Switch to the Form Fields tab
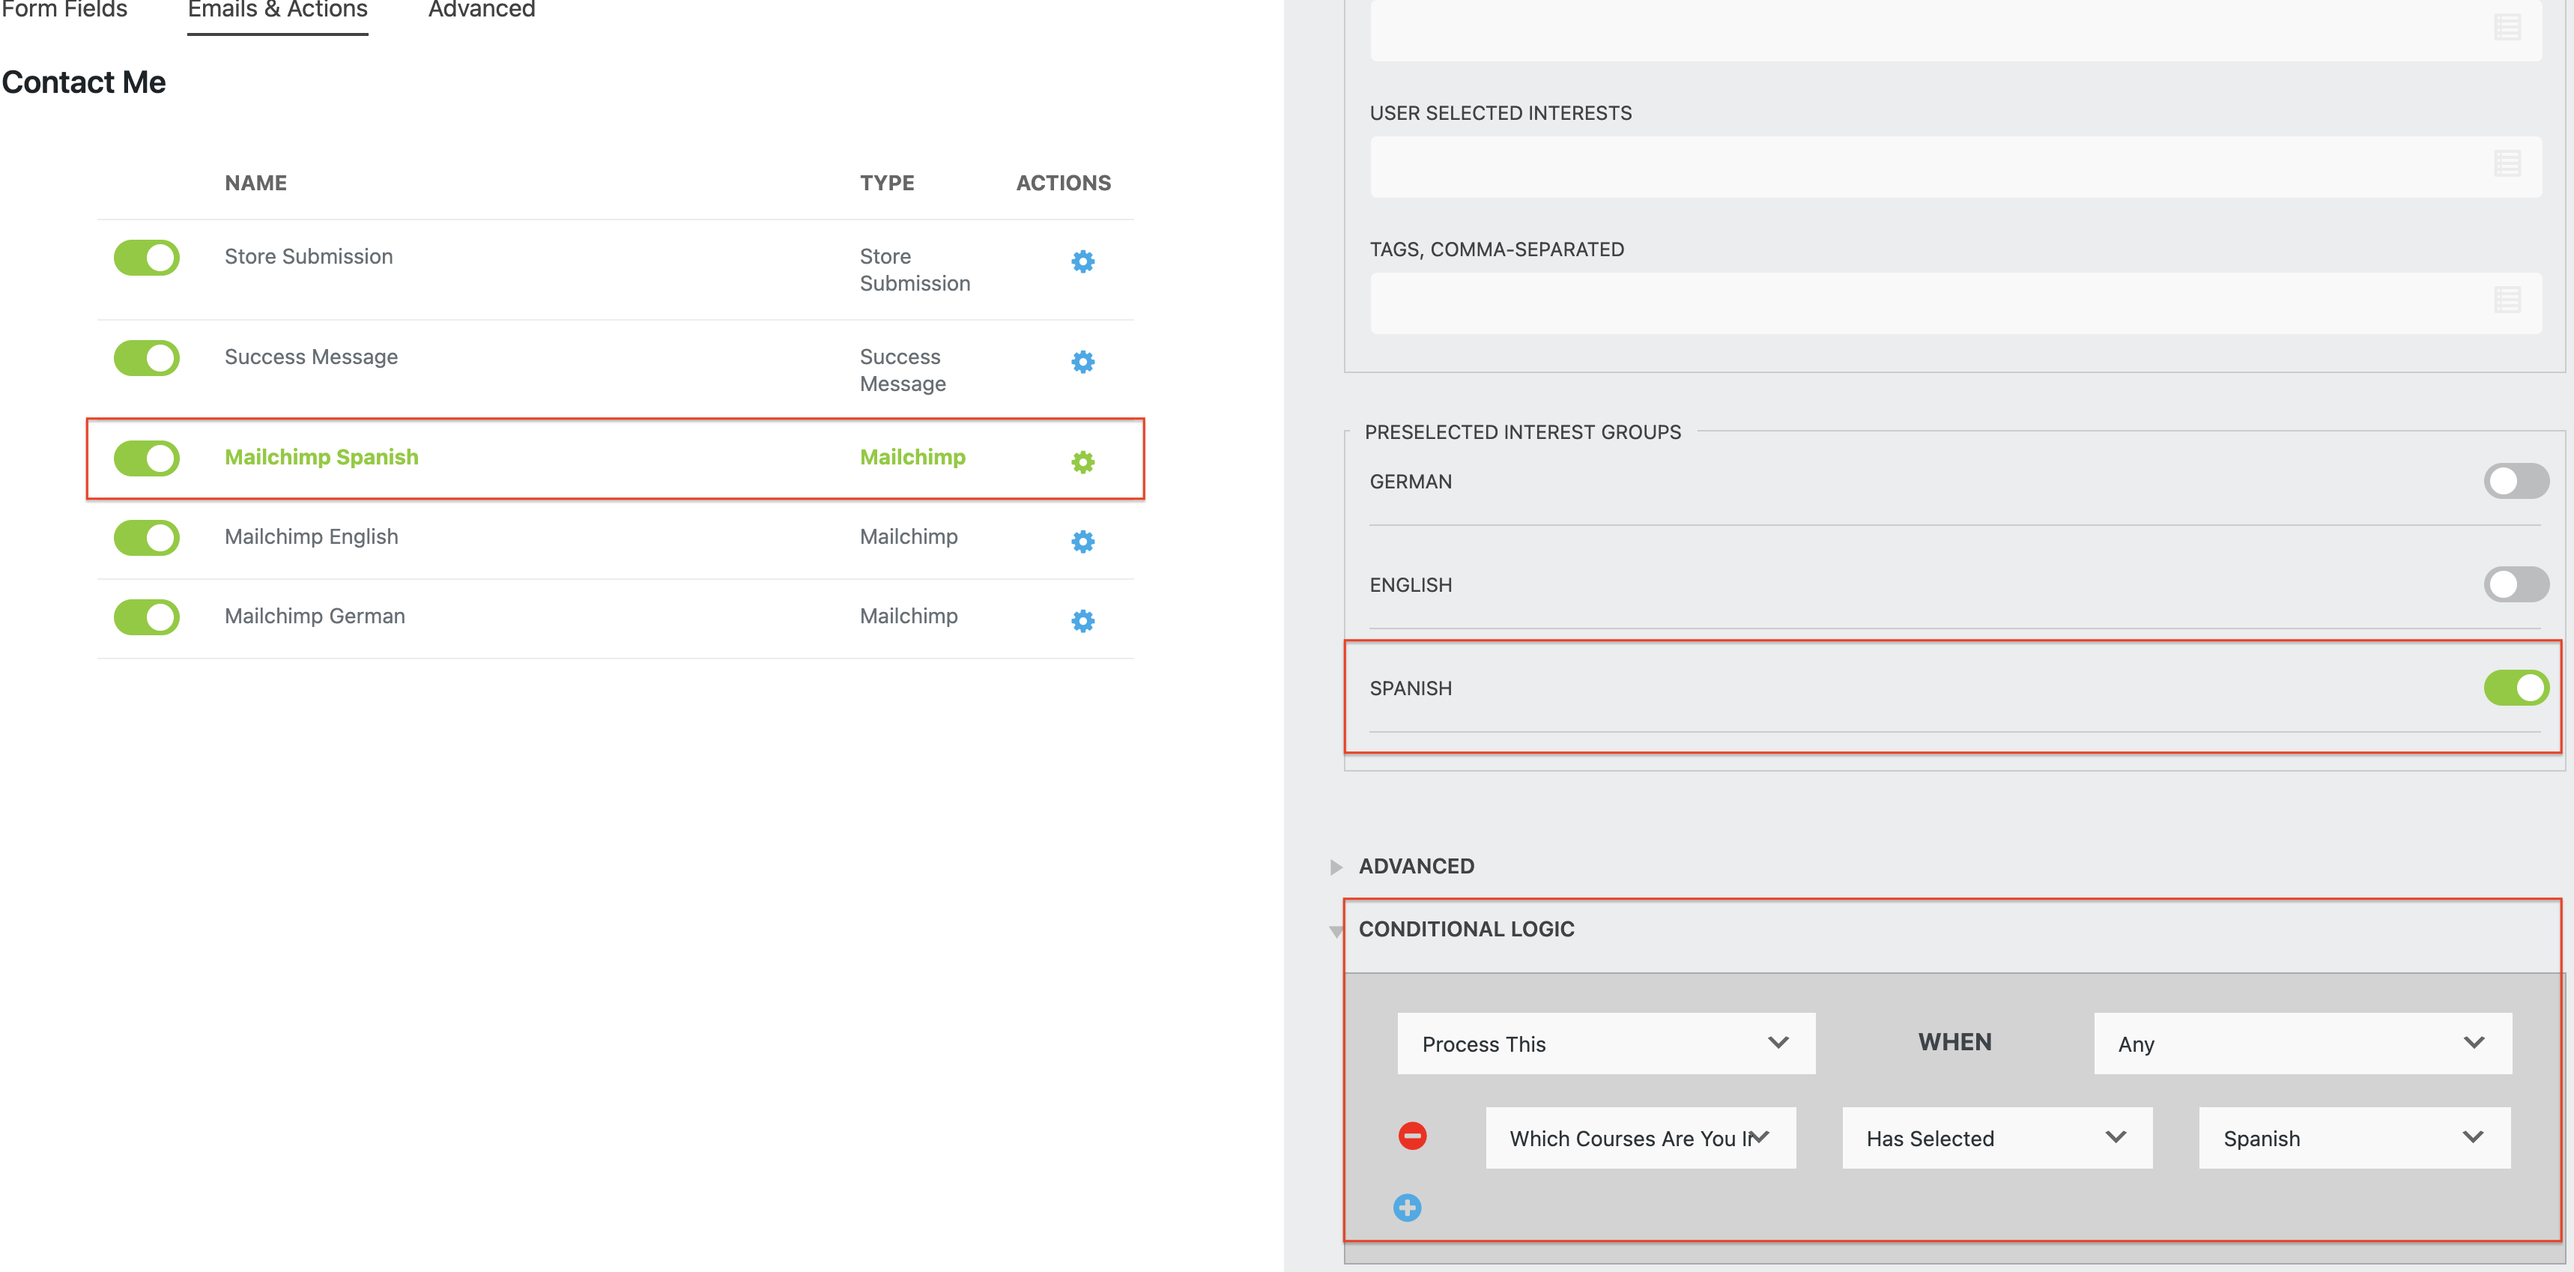 64,10
